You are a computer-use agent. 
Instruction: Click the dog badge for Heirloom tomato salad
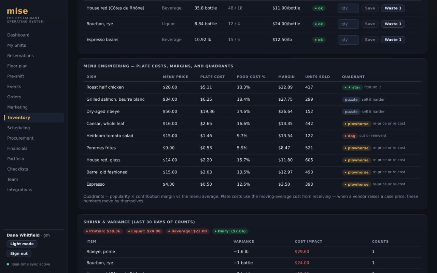coord(350,136)
